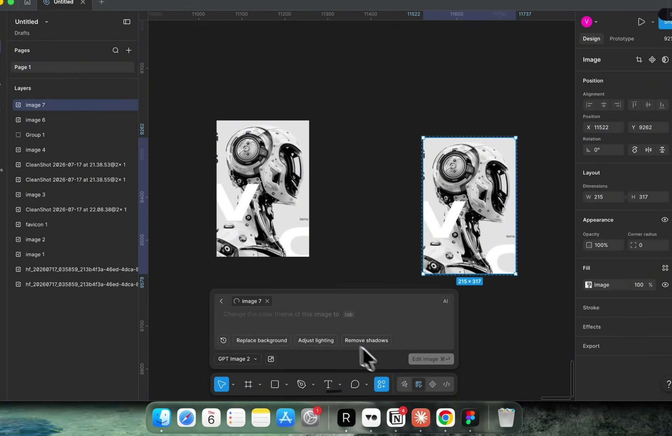Expand play presentation options chevron
The width and height of the screenshot is (672, 436).
653,22
